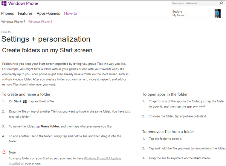The width and height of the screenshot is (226, 166).
Task: Click the Explore label
Action: 177,12
